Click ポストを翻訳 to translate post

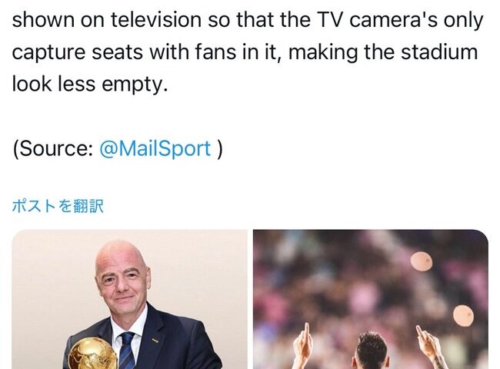click(58, 206)
